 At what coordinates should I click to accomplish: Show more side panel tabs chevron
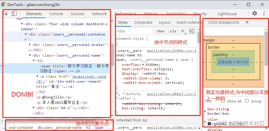coord(247,22)
